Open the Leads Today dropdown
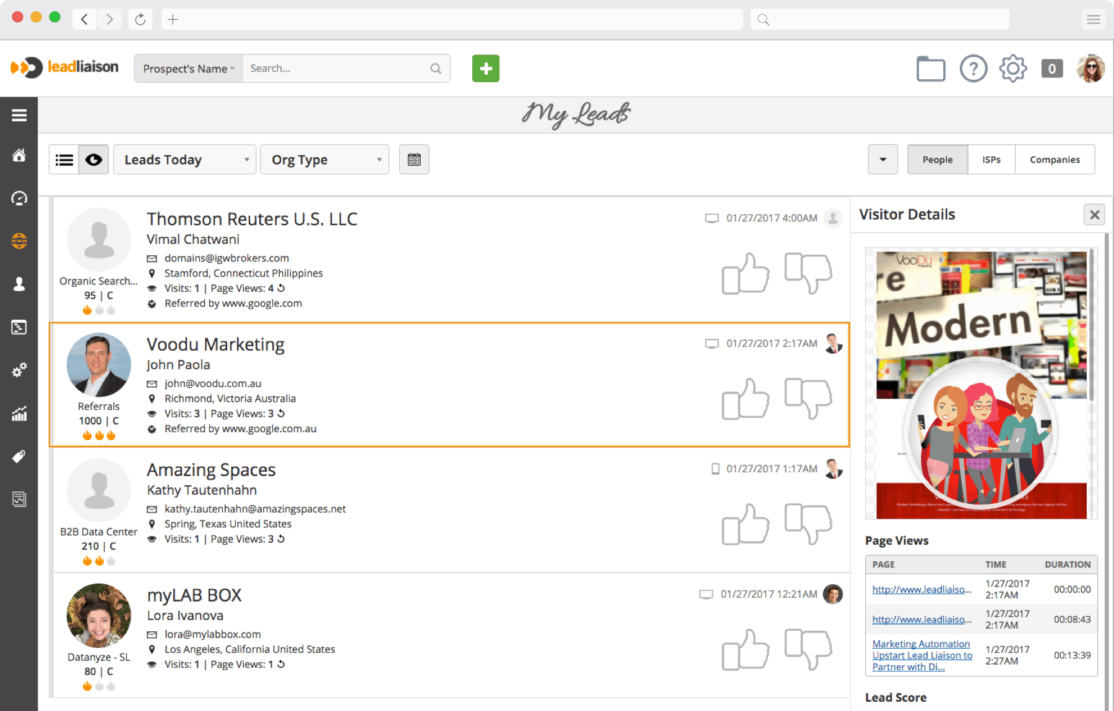Viewport: 1114px width, 711px height. tap(184, 160)
